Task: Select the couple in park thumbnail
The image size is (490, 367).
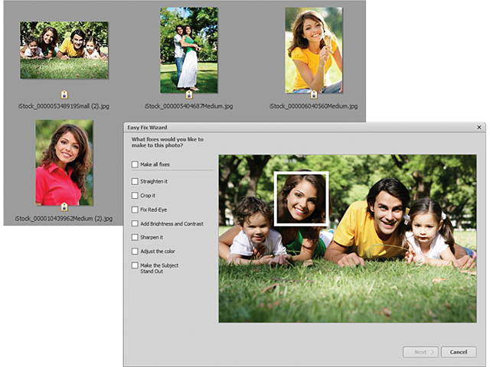Action: click(x=189, y=50)
